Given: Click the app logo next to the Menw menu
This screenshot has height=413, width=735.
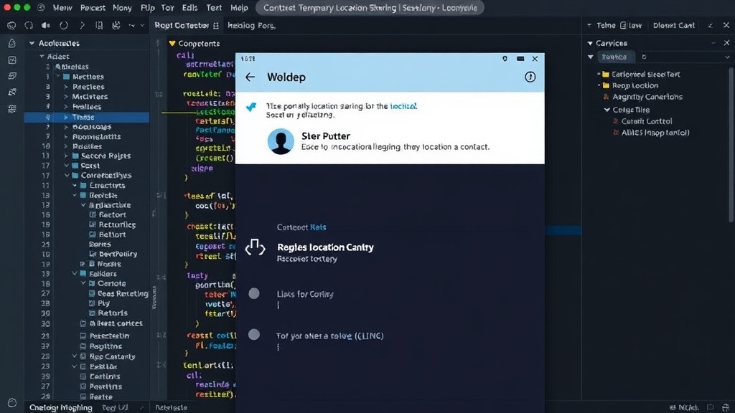Looking at the screenshot, I should click(x=41, y=7).
